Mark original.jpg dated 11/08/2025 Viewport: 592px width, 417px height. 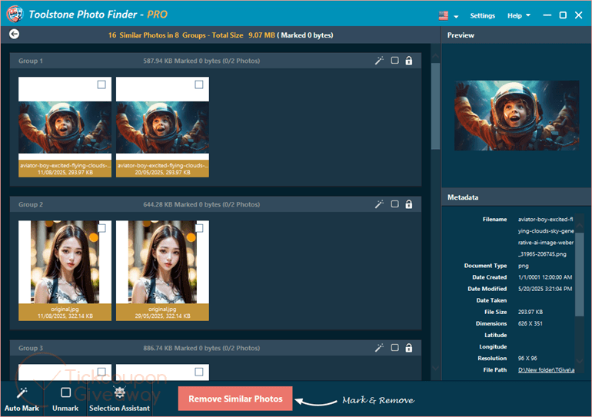click(101, 228)
